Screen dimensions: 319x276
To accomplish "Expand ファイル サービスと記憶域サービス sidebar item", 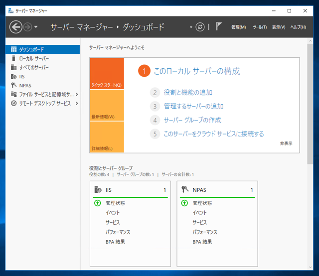I will 77,94.
